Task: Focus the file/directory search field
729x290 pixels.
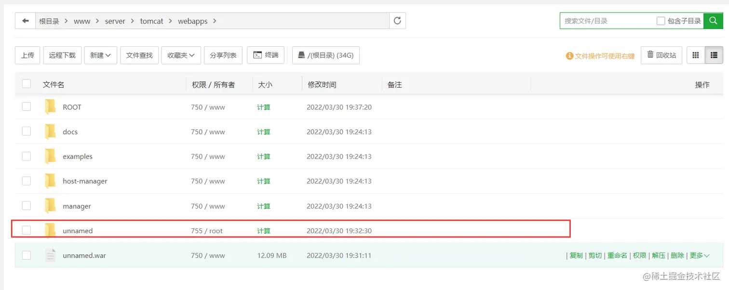Action: [x=607, y=21]
